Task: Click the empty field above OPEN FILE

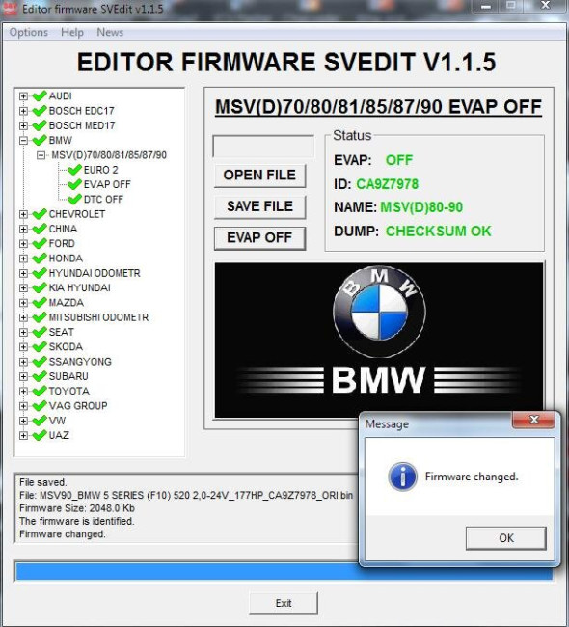Action: coord(263,147)
